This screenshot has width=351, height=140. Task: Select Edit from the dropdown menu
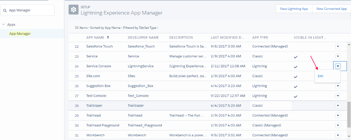[x=320, y=76]
